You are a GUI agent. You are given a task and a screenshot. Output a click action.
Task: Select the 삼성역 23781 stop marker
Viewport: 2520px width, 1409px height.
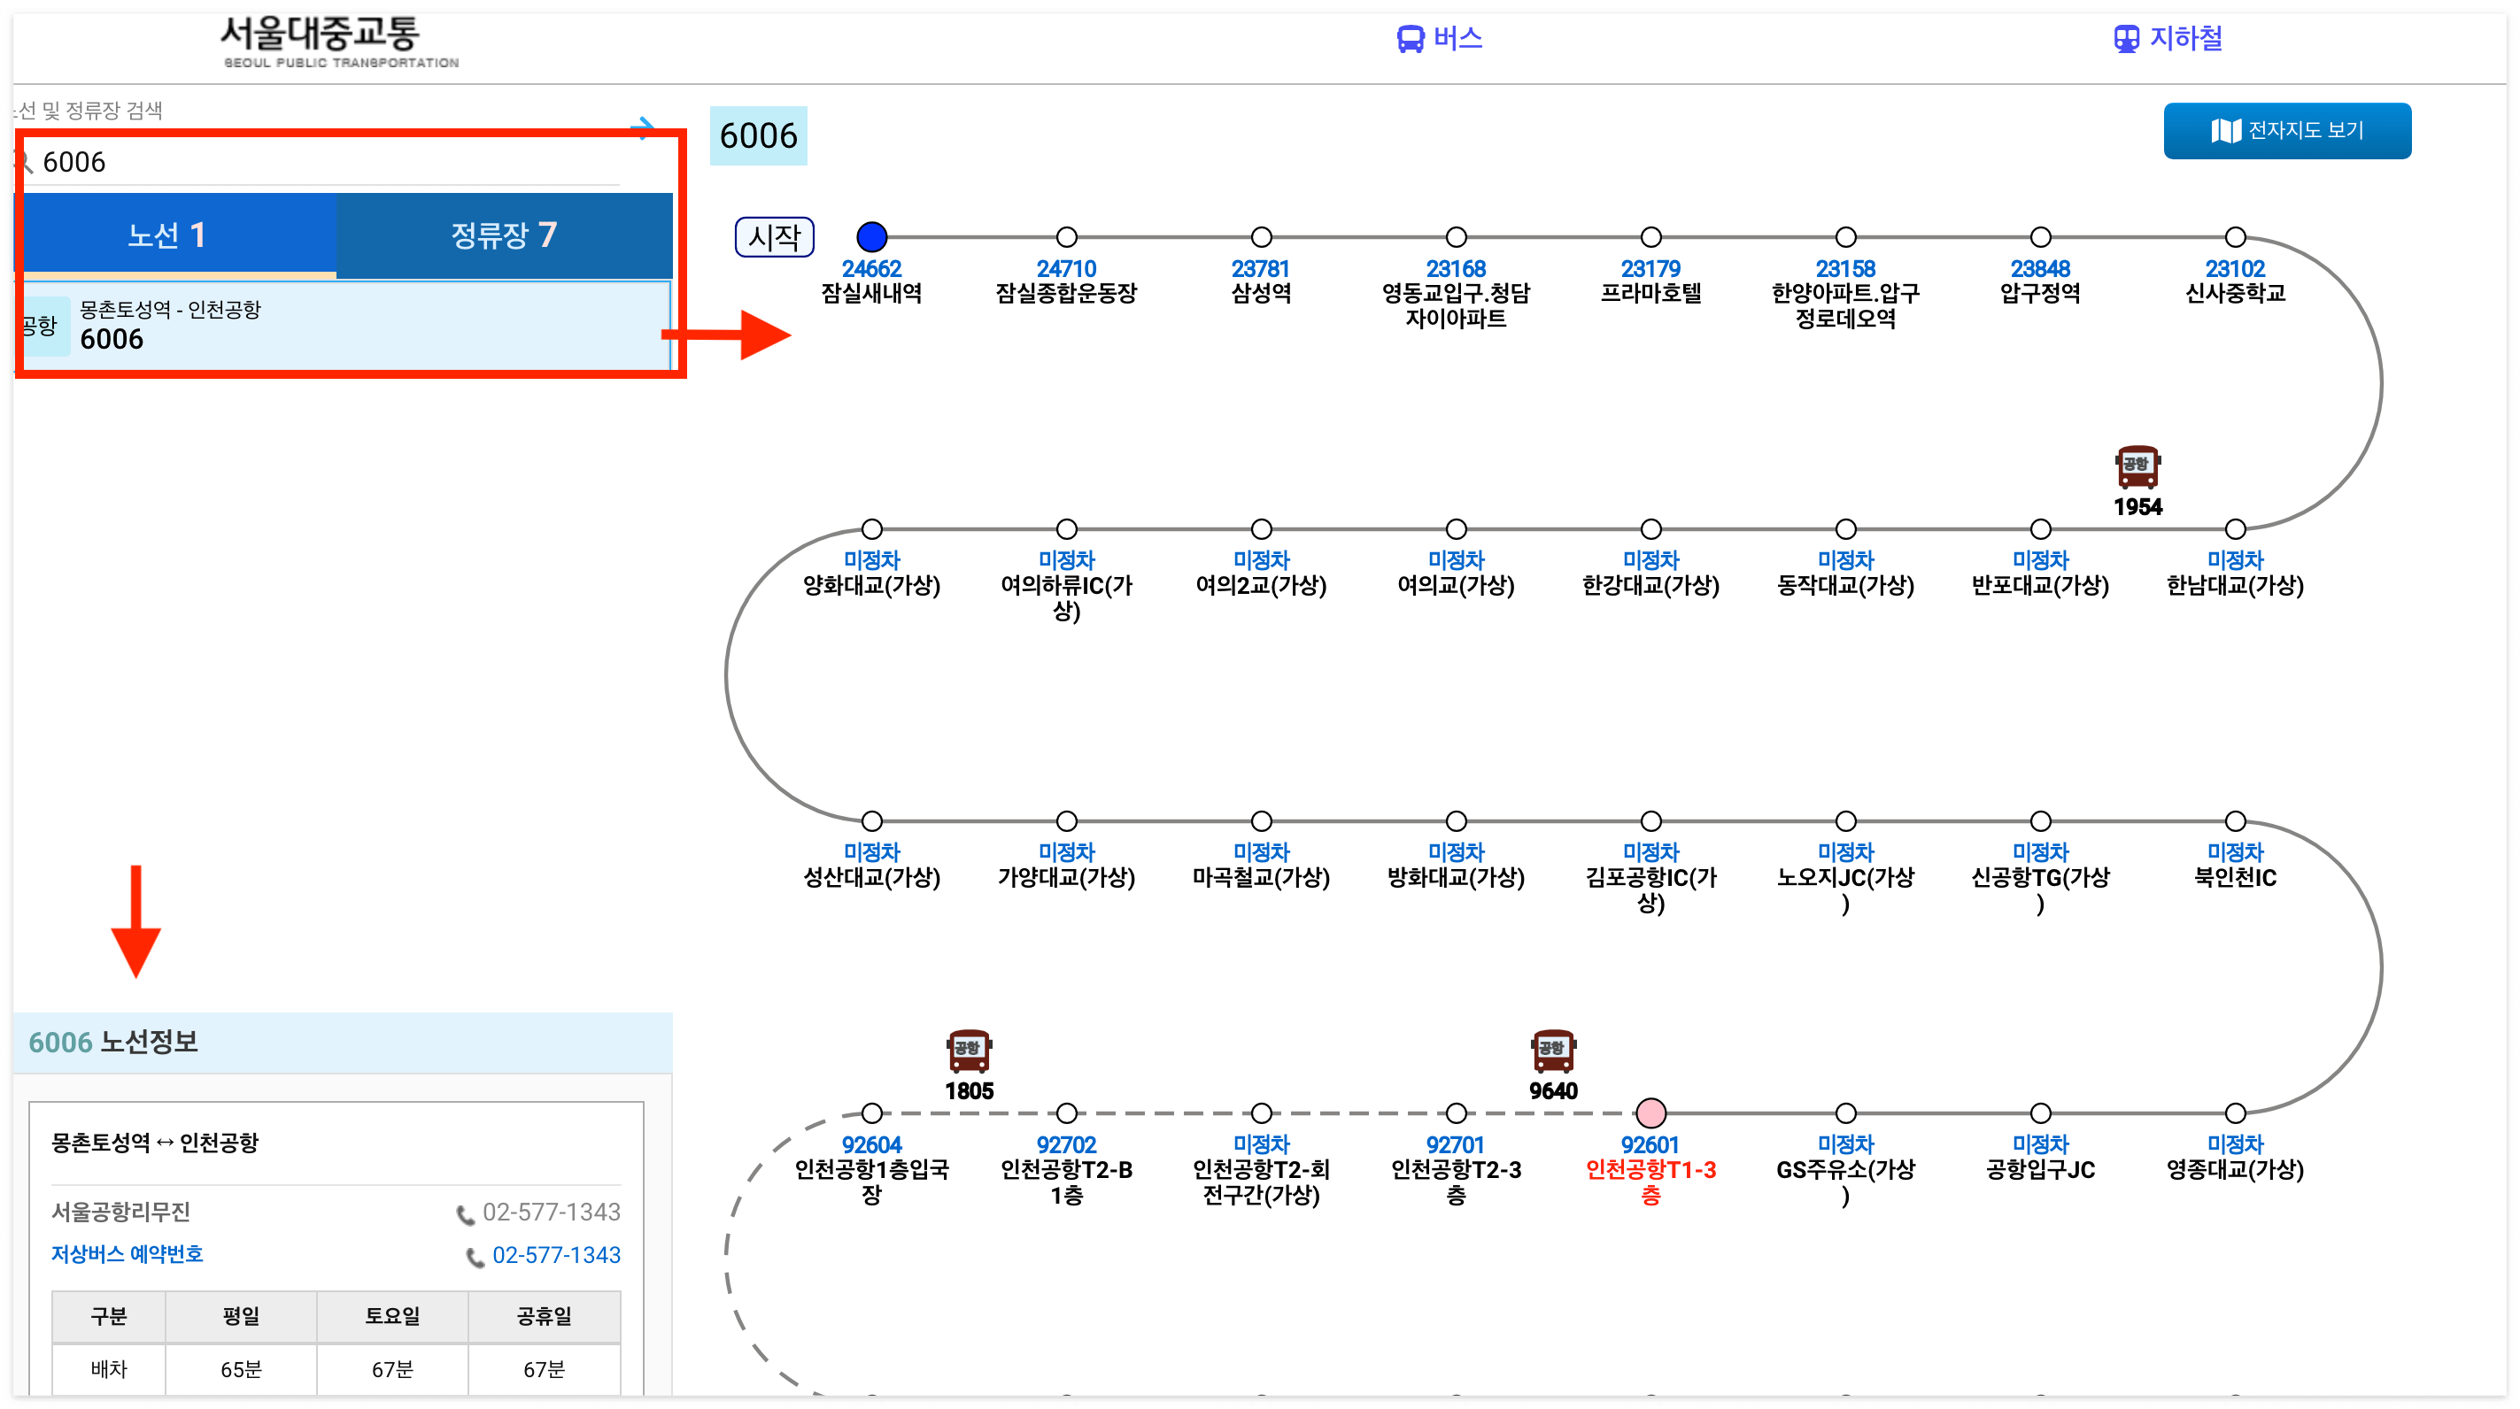1261,236
